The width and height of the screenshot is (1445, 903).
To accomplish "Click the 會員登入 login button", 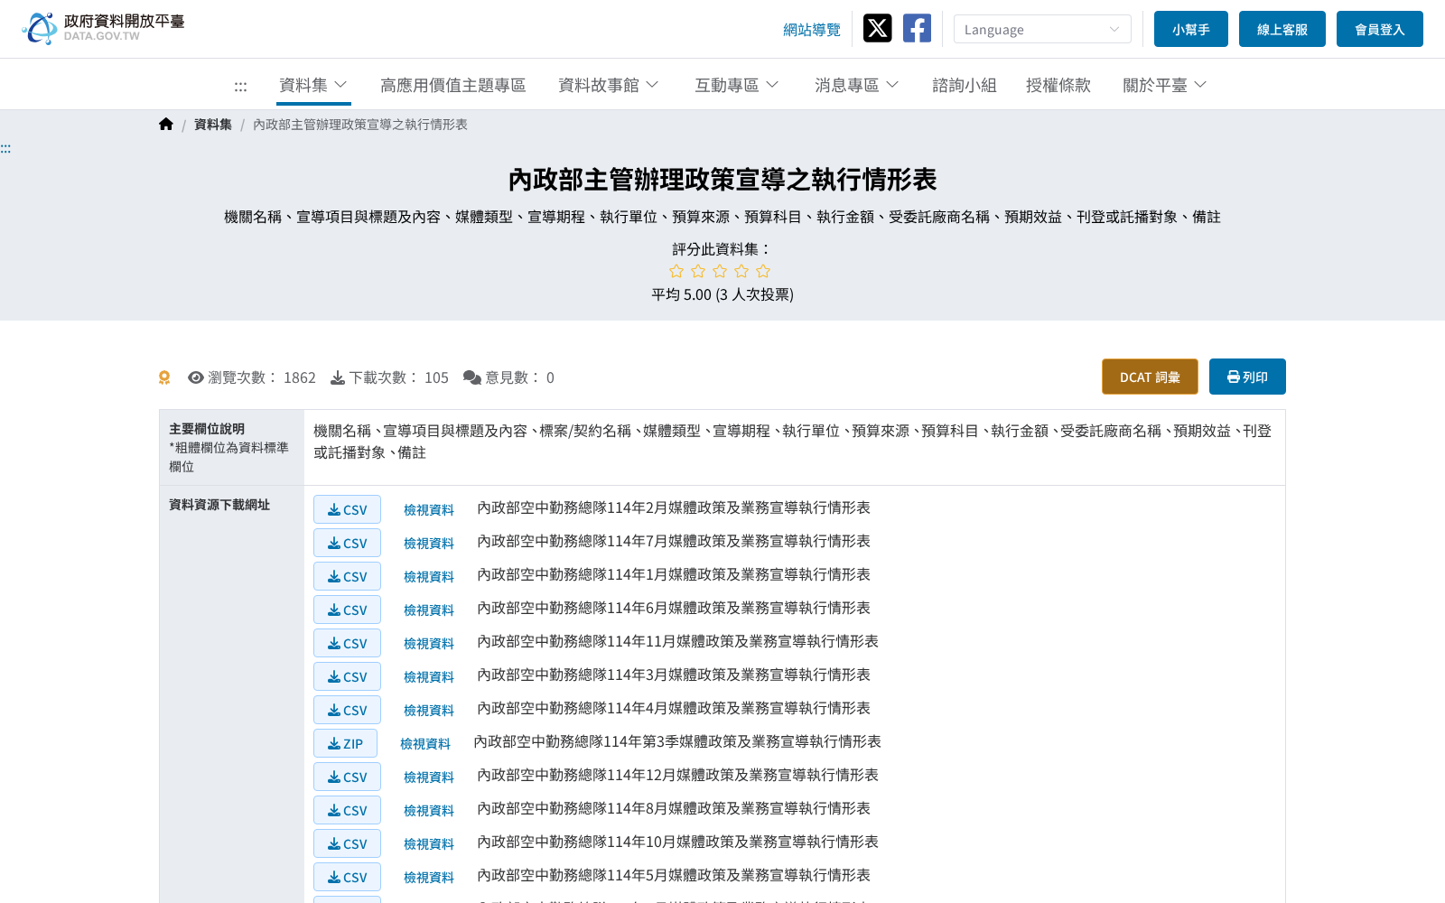I will coord(1379,29).
